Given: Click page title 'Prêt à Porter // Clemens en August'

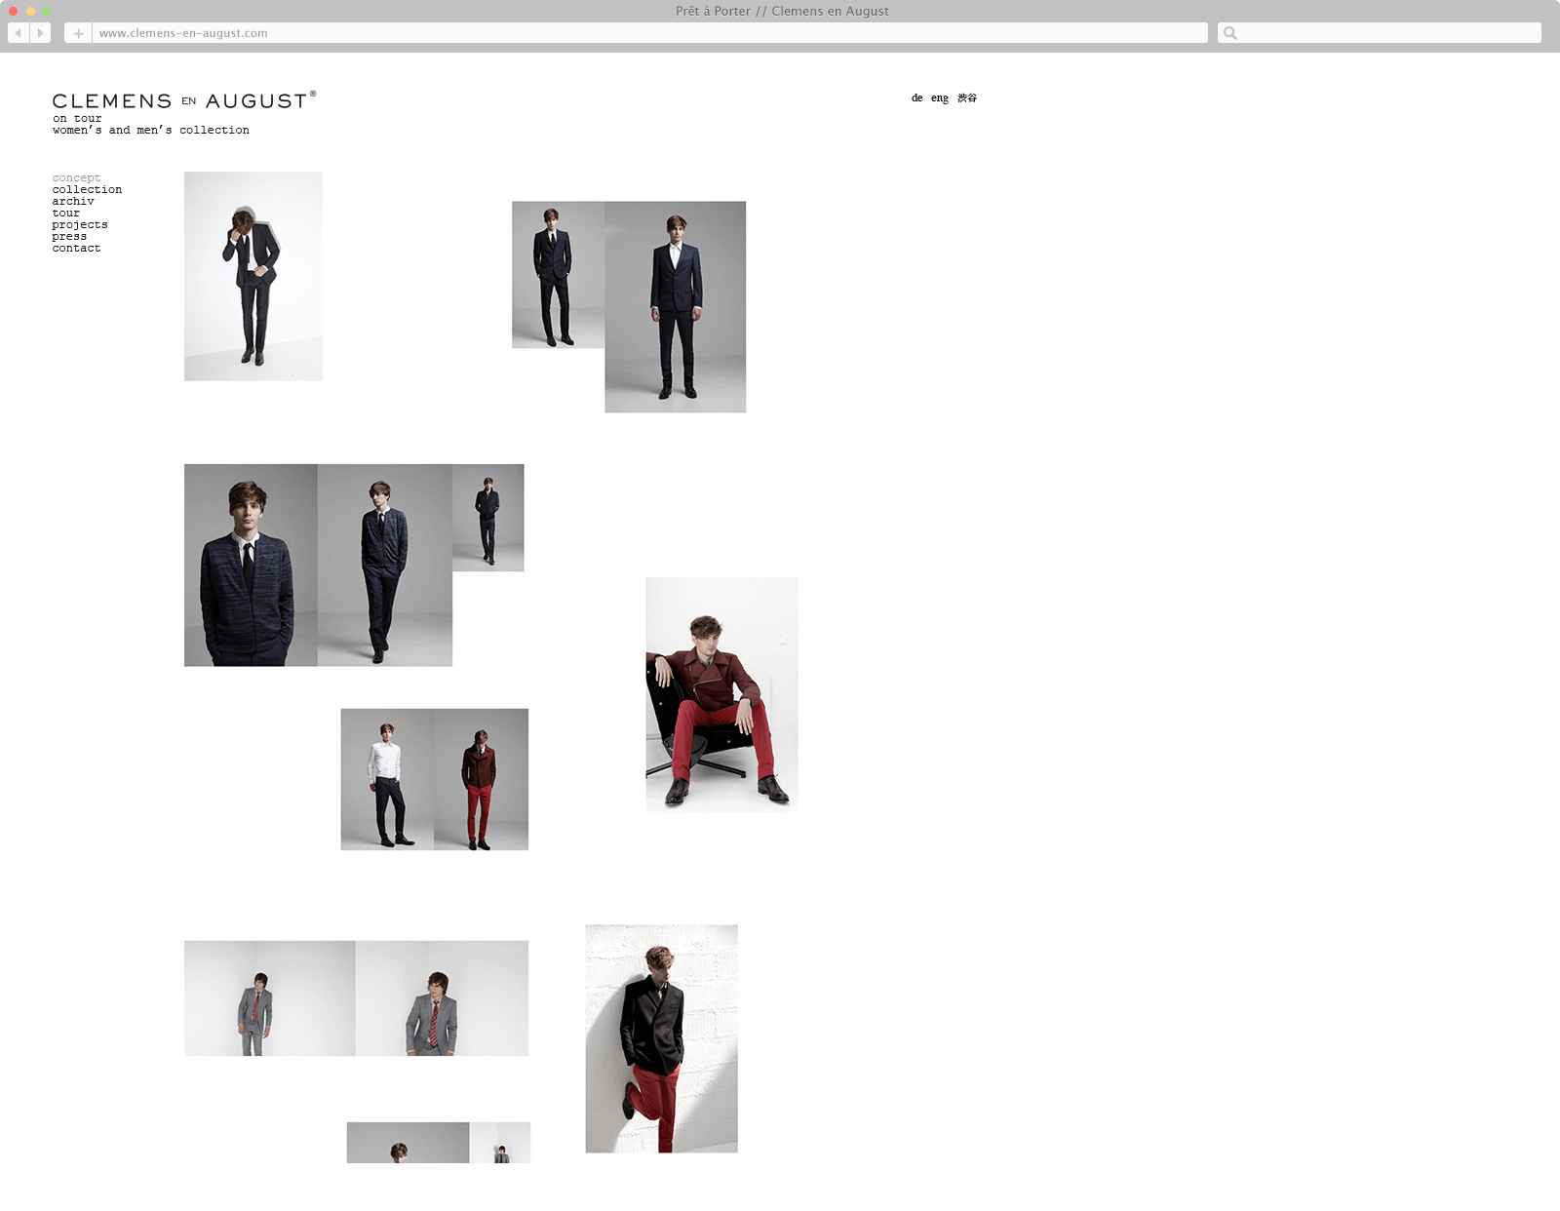Looking at the screenshot, I should pyautogui.click(x=782, y=11).
